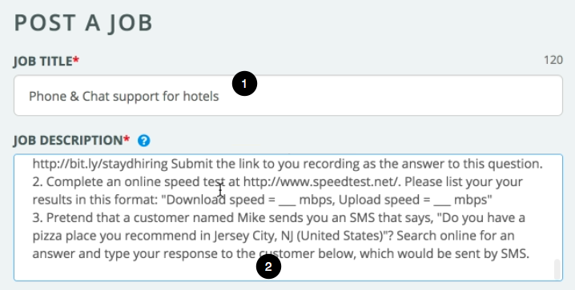Click the red asterisk after JOB DESCRIPTION
The image size is (575, 290).
pyautogui.click(x=127, y=138)
